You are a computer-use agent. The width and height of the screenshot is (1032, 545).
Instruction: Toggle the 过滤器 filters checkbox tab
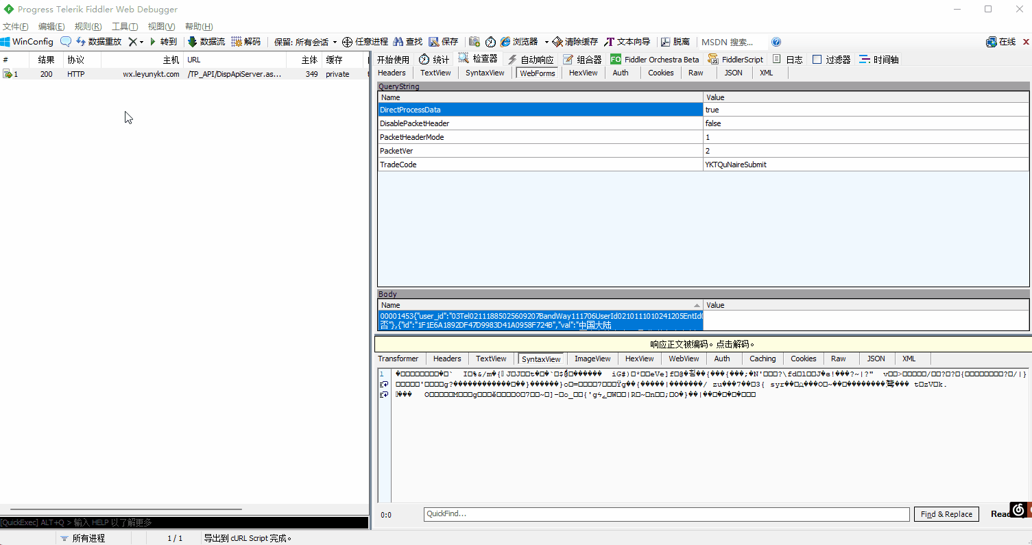(x=817, y=60)
